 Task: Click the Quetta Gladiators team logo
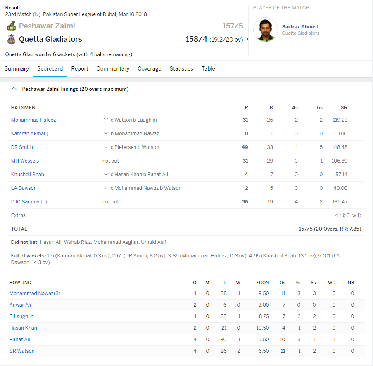[x=11, y=39]
